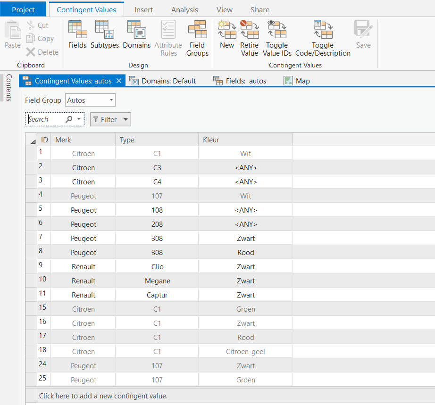Screen dimensions: 435x405
Task: Toggle Code/Description display
Action: pos(323,38)
